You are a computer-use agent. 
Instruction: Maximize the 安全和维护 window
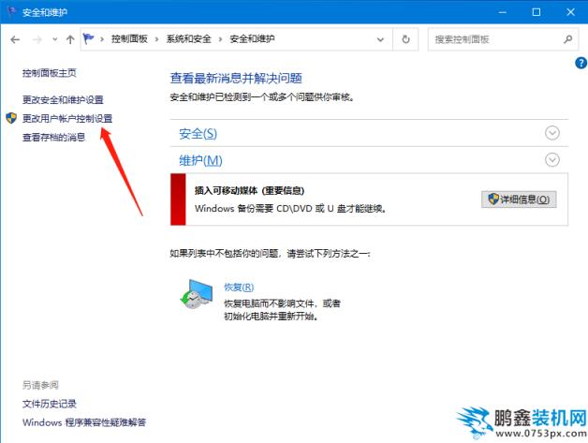(537, 12)
